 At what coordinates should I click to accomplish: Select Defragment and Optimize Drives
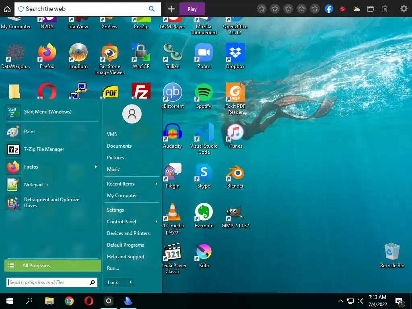click(x=52, y=202)
